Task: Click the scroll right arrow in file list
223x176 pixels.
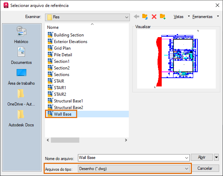Action: (x=126, y=140)
